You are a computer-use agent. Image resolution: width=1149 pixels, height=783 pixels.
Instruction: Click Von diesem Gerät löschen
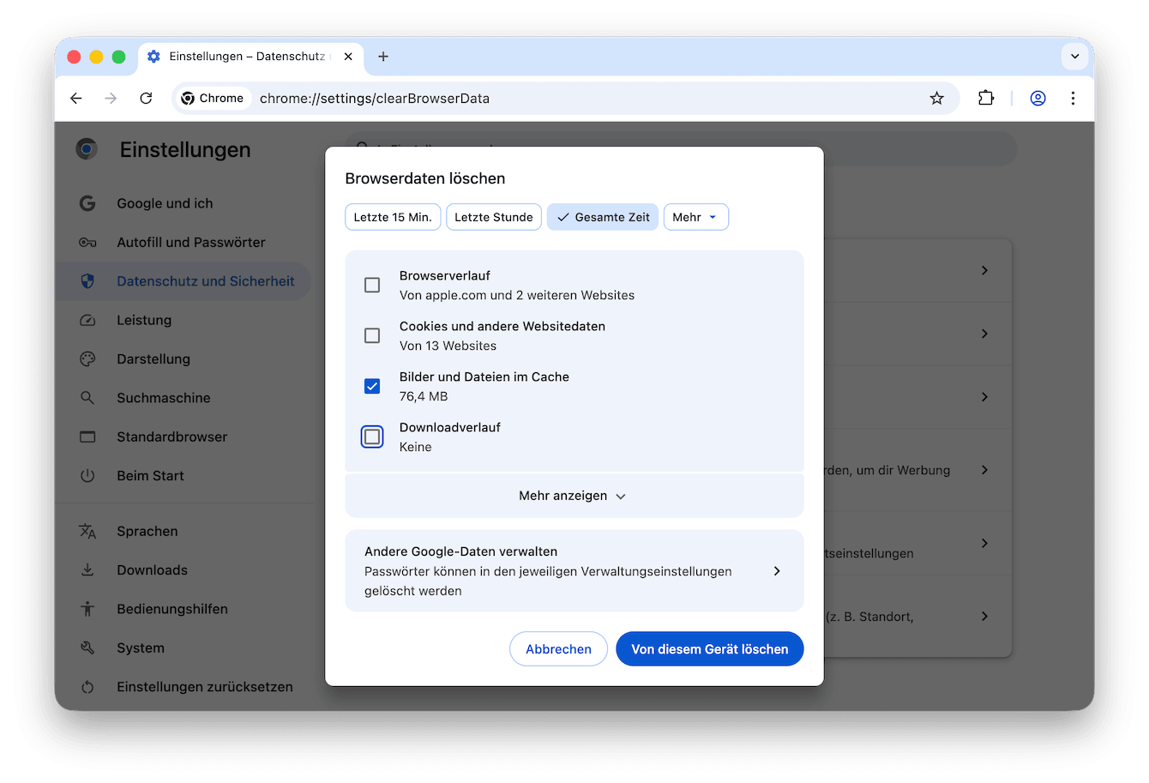[x=709, y=648]
